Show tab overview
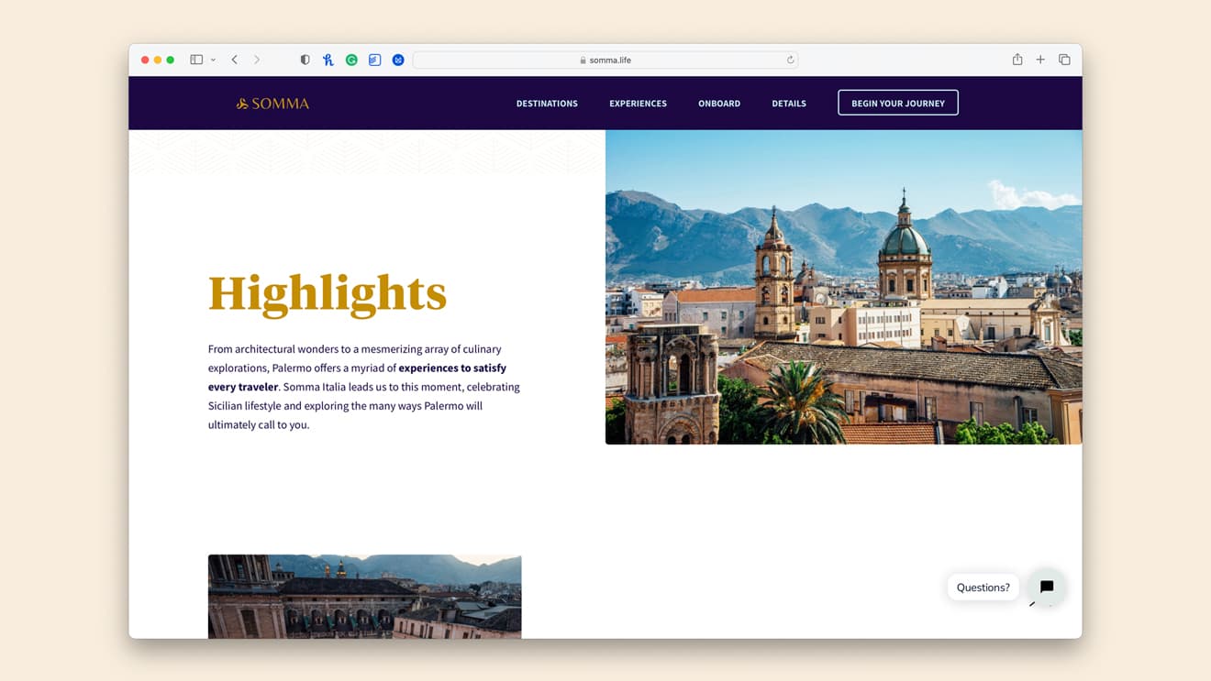This screenshot has height=681, width=1211. [x=1064, y=60]
